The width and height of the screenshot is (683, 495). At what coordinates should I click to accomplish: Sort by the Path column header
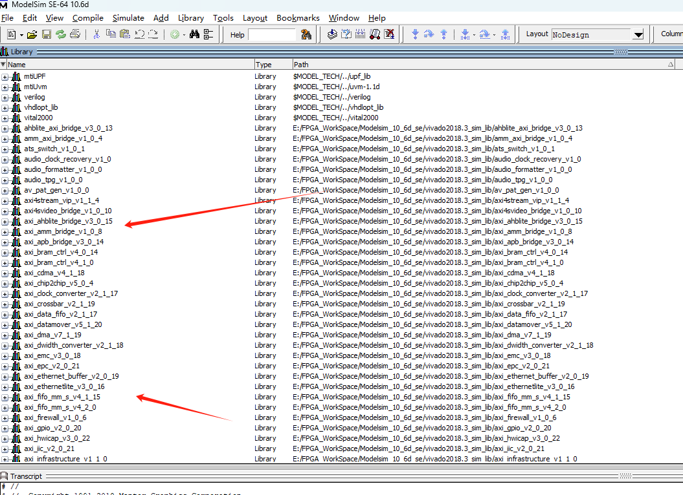[x=484, y=65]
